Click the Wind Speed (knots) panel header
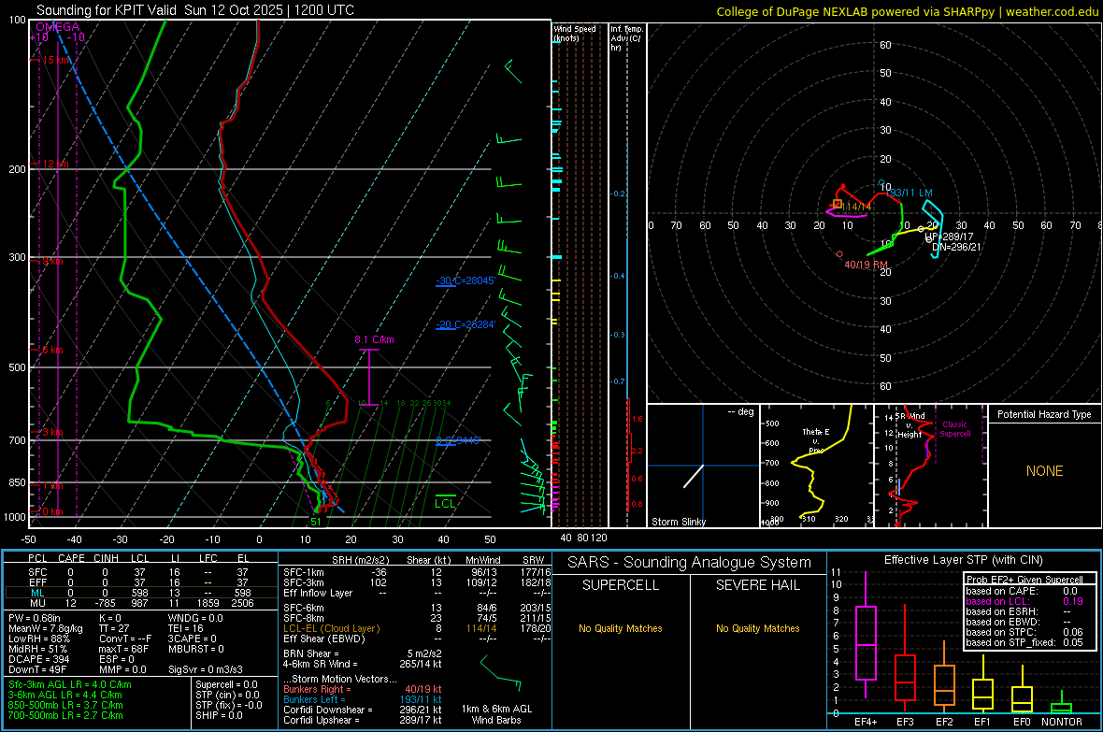Viewport: 1103px width, 732px height. click(x=574, y=33)
